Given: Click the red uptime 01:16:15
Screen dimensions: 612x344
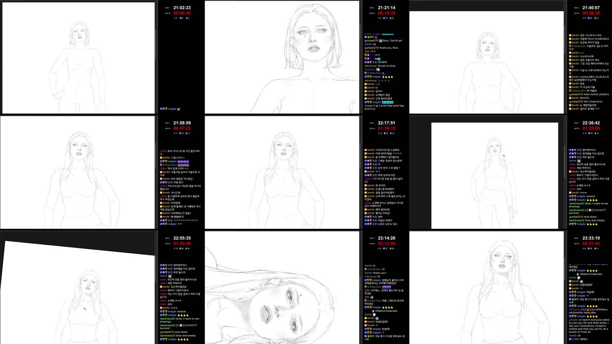Looking at the screenshot, I should pyautogui.click(x=386, y=128).
